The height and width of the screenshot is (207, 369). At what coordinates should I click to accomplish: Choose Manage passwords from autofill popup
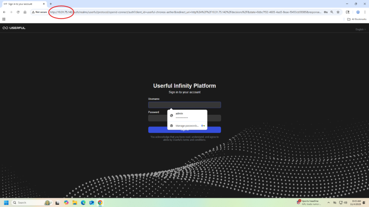point(187,126)
